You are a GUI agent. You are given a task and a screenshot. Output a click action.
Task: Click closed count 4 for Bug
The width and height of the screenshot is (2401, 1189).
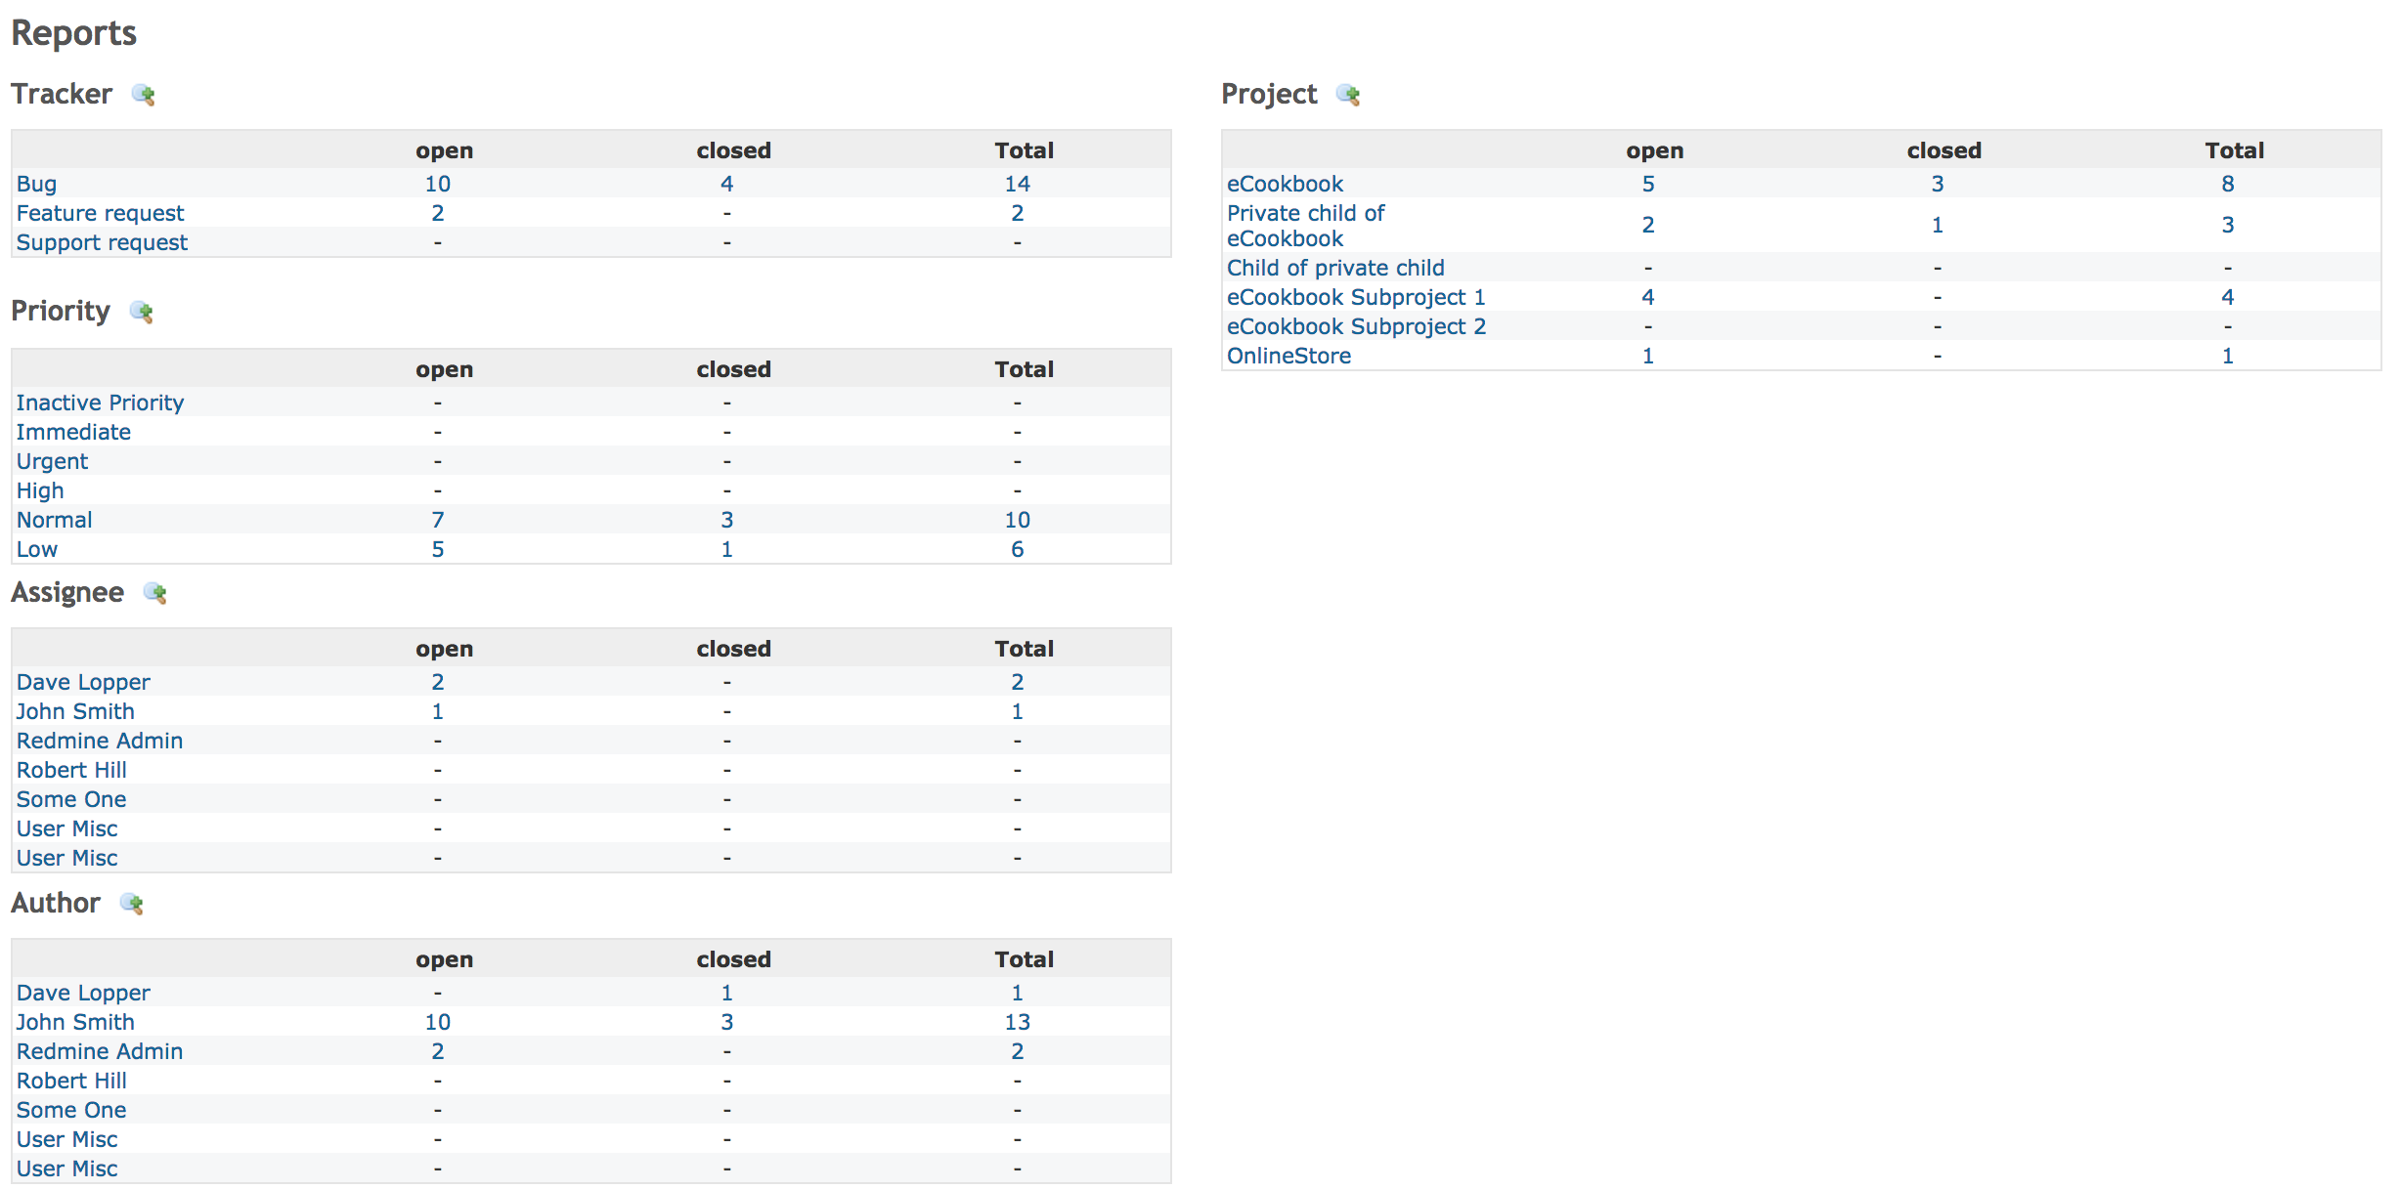pos(727,184)
